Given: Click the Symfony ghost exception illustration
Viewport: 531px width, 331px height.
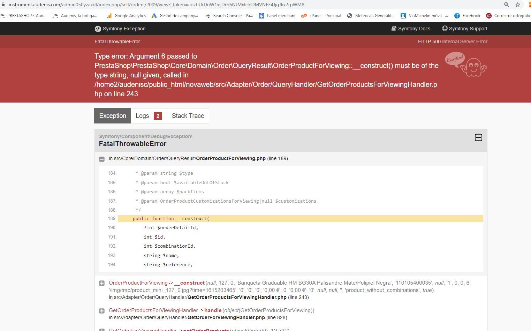Looking at the screenshot, I should [466, 64].
